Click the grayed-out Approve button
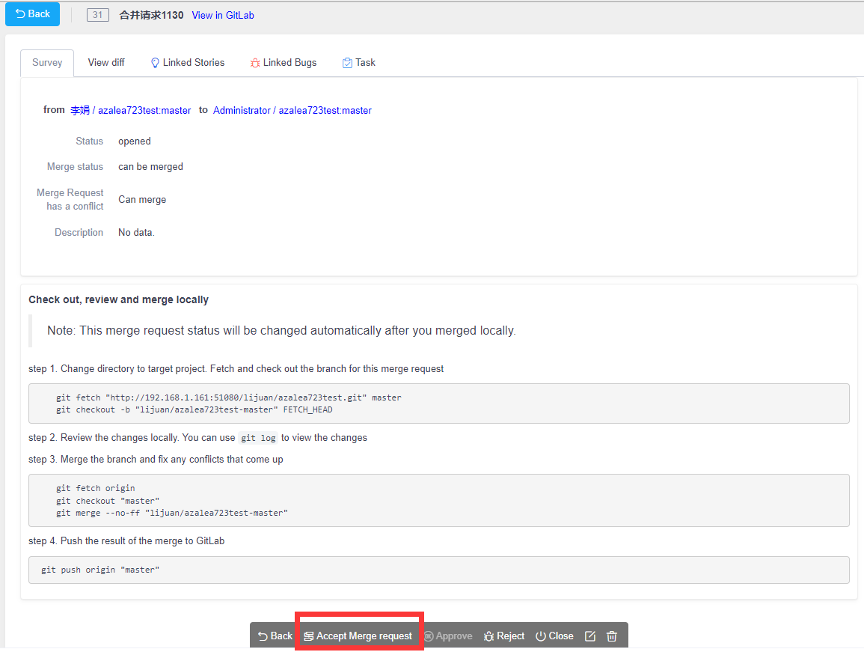Screen dimensions: 864x652 pyautogui.click(x=448, y=636)
